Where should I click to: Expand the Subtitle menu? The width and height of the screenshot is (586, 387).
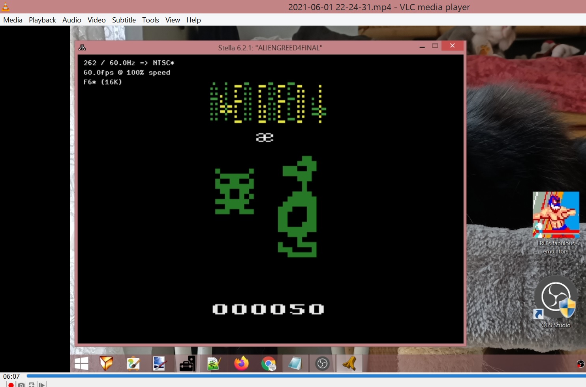pyautogui.click(x=124, y=20)
